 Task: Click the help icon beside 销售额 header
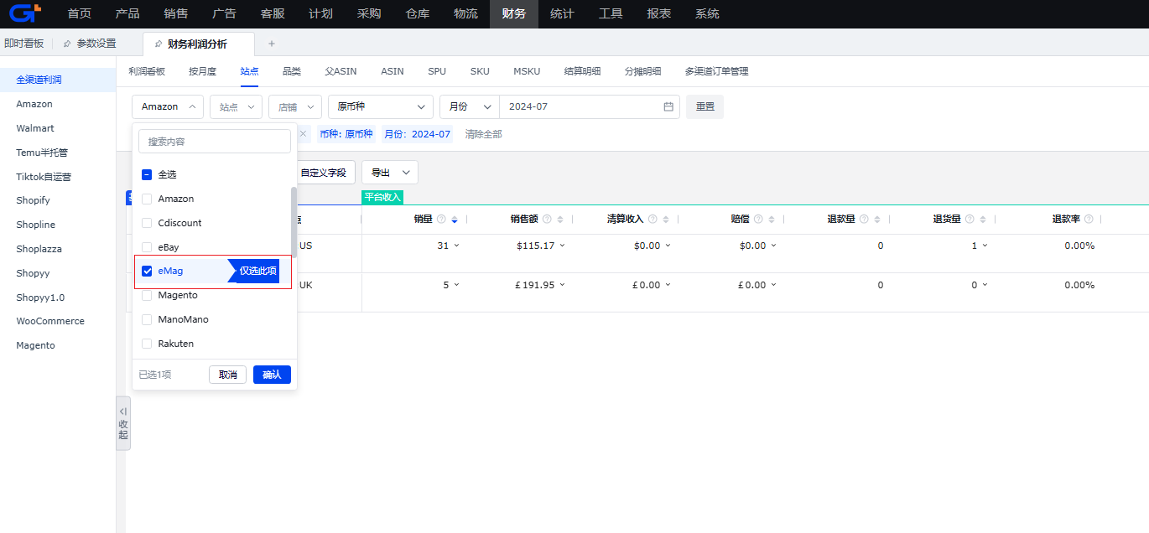[x=547, y=219]
